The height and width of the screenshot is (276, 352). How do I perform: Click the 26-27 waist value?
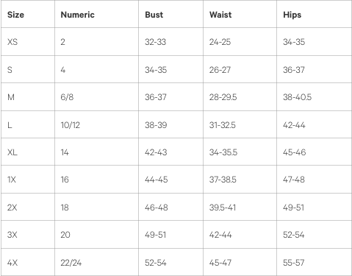click(x=220, y=70)
